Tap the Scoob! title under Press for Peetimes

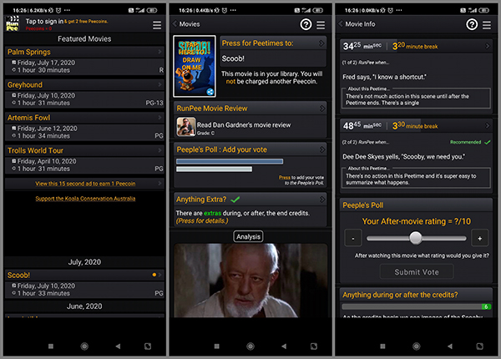pos(233,58)
